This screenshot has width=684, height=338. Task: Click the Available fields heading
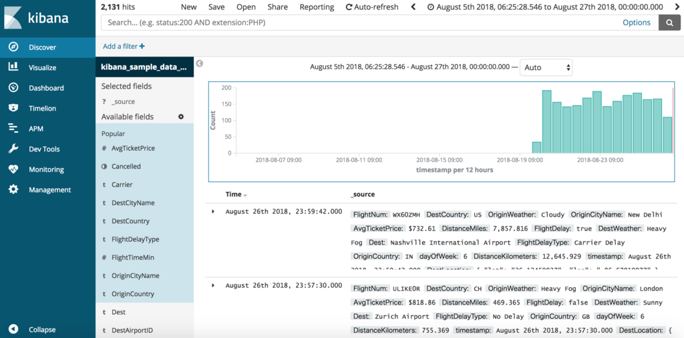pos(128,117)
